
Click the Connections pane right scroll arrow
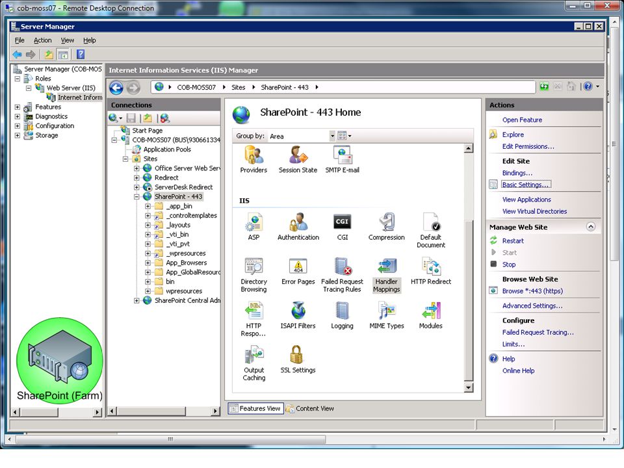pos(215,411)
